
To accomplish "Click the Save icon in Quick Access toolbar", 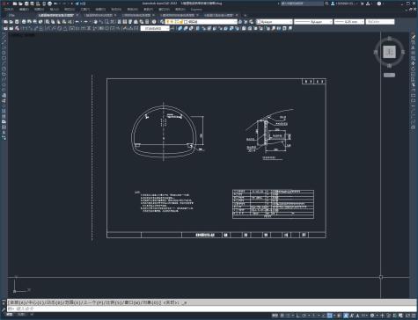I will tap(26, 4).
